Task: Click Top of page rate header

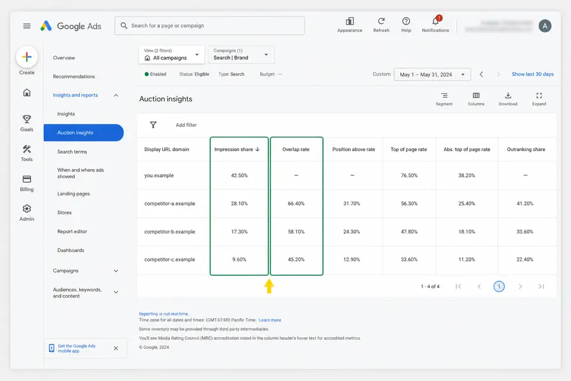Action: coord(409,149)
